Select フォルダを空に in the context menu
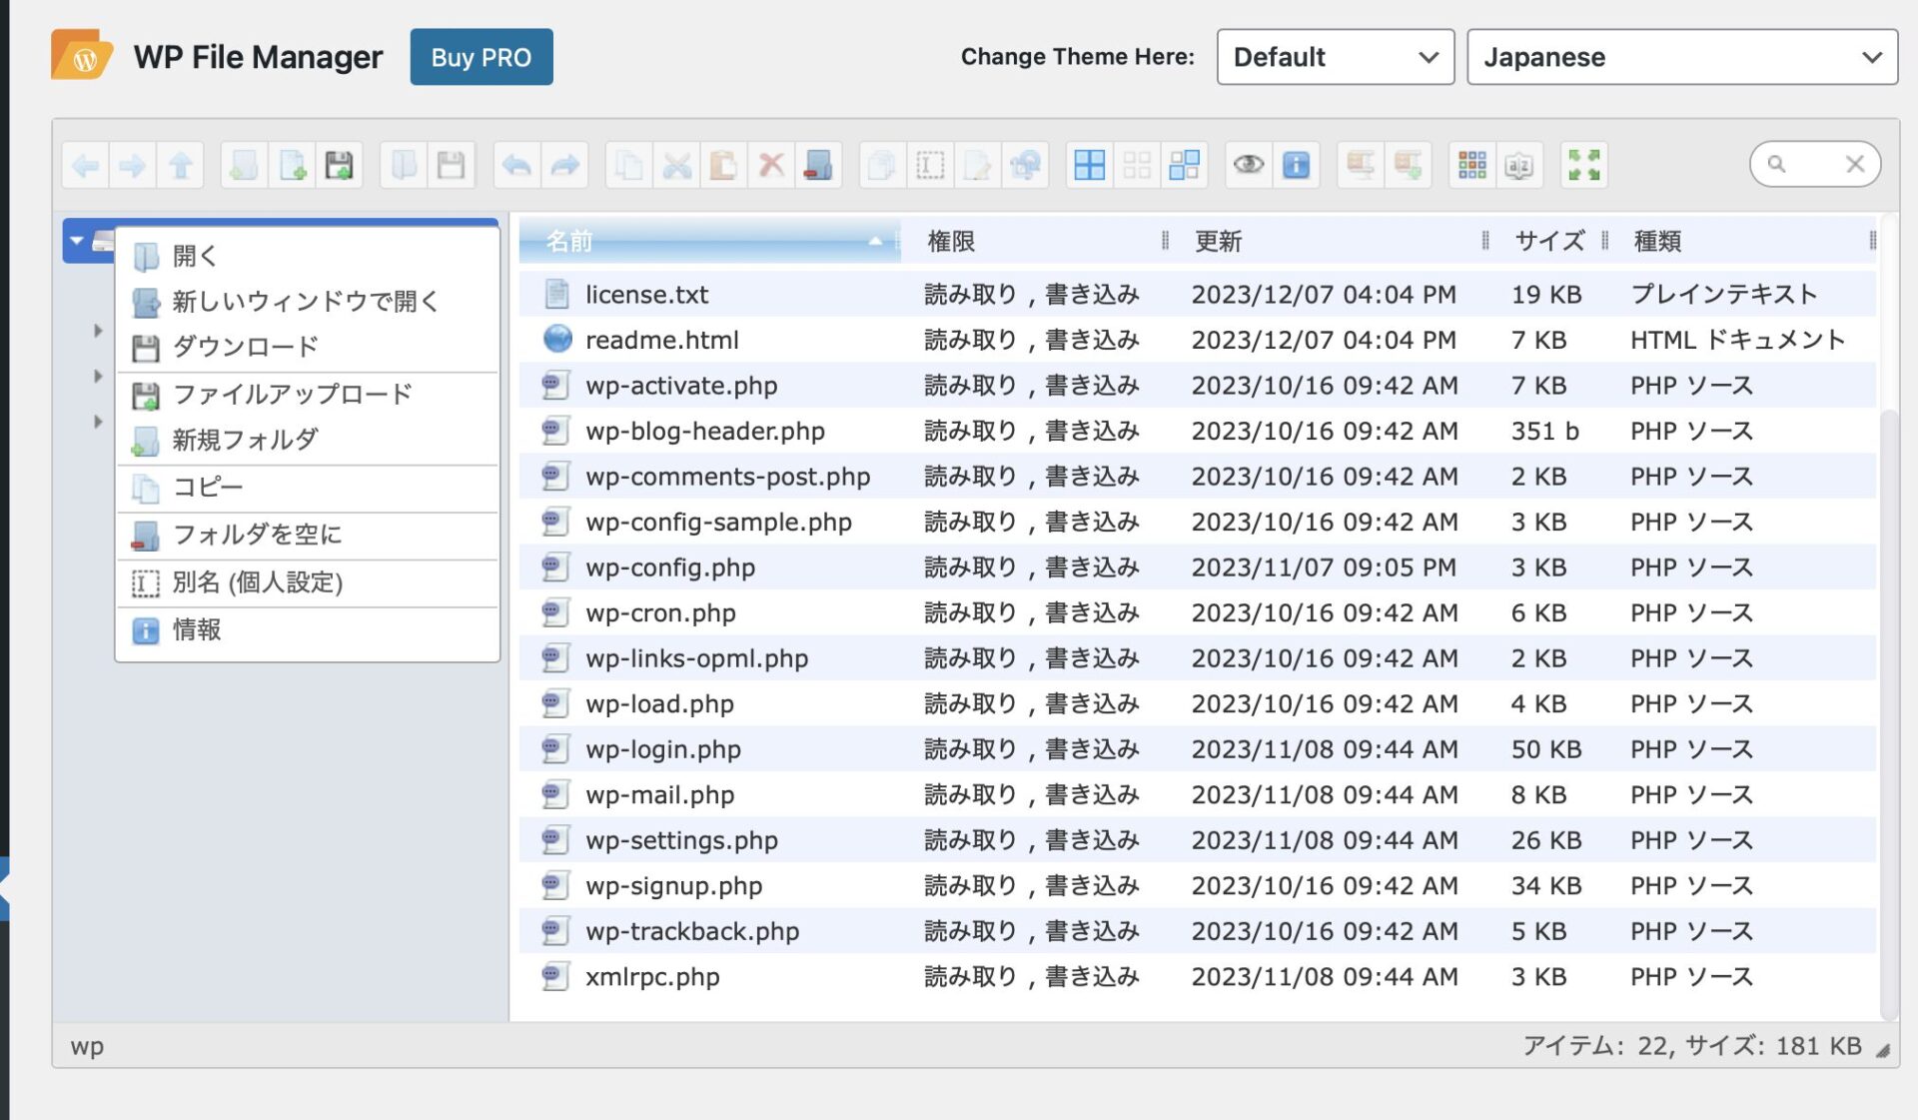This screenshot has height=1120, width=1918. (x=257, y=535)
